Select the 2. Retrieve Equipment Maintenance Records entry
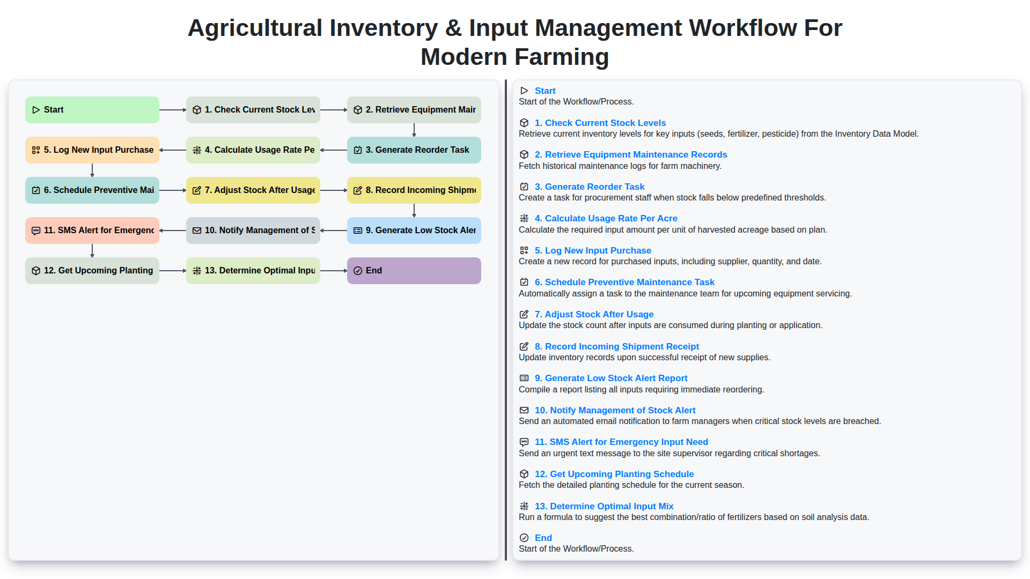 pos(631,154)
